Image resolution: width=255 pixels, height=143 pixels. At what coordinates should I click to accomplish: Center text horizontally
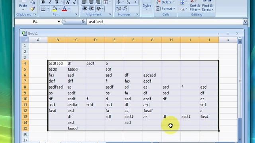click(91, 2)
